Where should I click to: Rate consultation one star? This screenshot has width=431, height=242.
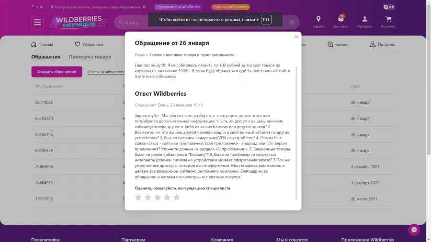[x=138, y=197]
